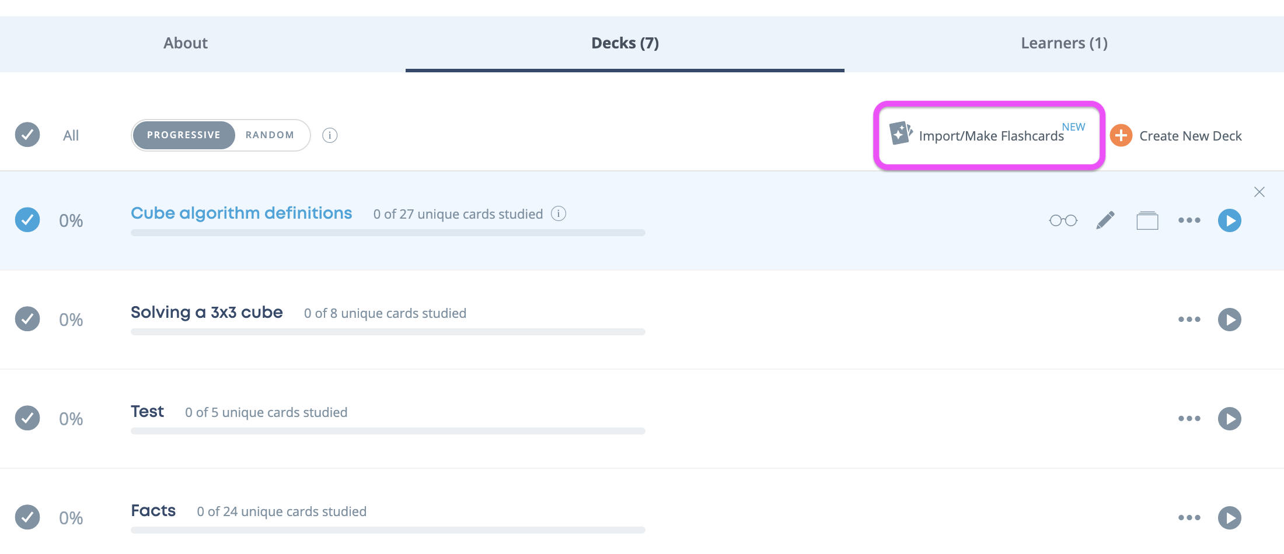Toggle the Test deck checkmark
This screenshot has width=1284, height=554.
click(x=27, y=418)
